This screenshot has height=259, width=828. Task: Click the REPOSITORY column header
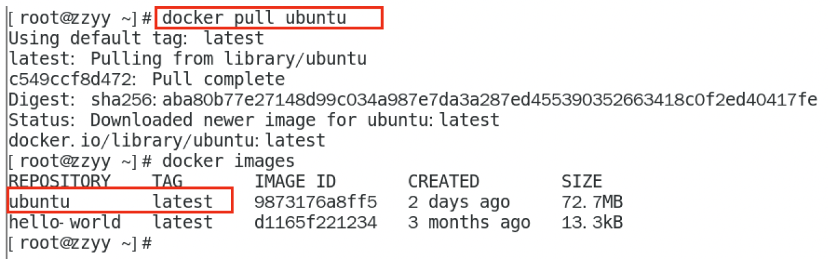tap(60, 181)
